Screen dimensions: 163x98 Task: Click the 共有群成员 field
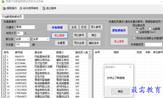[154, 44]
